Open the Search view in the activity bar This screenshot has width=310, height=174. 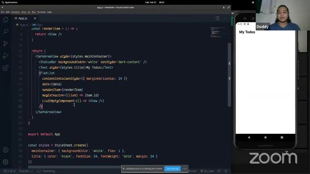tap(6, 31)
